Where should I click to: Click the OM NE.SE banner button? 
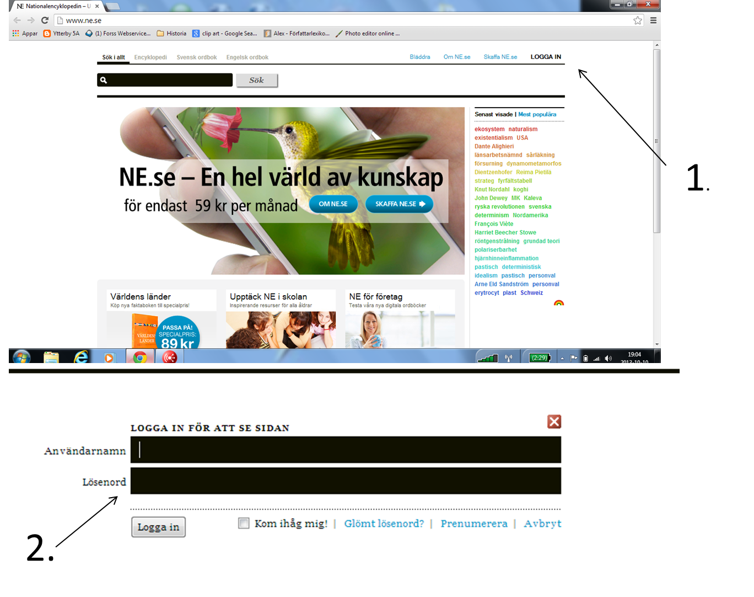(x=333, y=204)
